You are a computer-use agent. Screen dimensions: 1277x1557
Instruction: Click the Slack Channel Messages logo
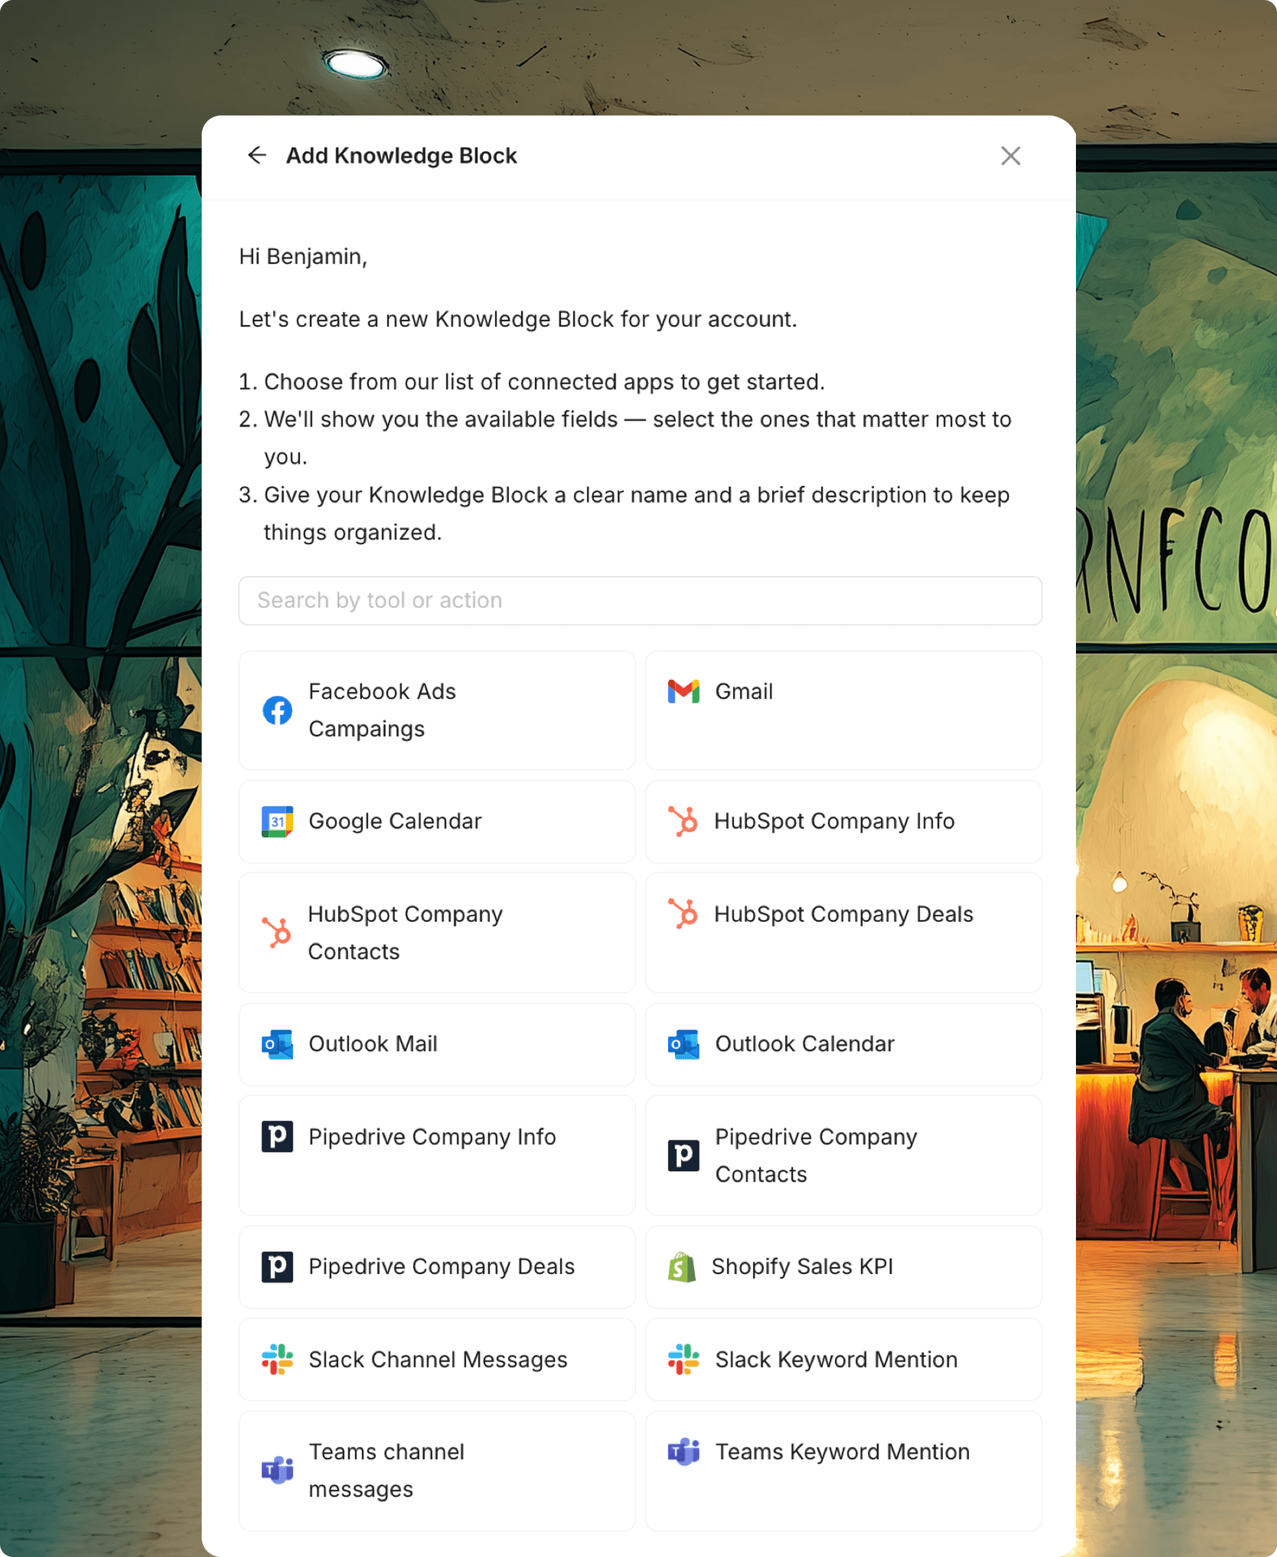click(x=278, y=1359)
